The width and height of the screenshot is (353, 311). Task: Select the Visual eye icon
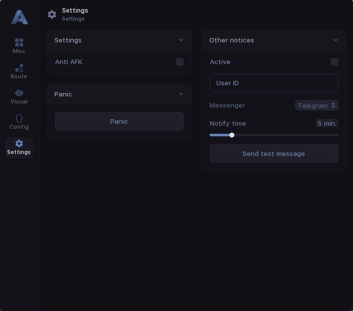[19, 93]
